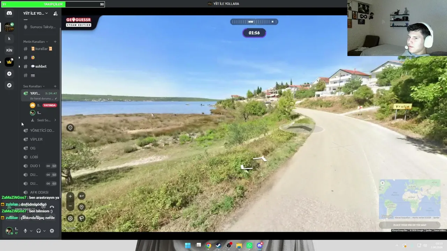447x251 pixels.
Task: Invite people with the add-member icon
Action: tap(55, 14)
